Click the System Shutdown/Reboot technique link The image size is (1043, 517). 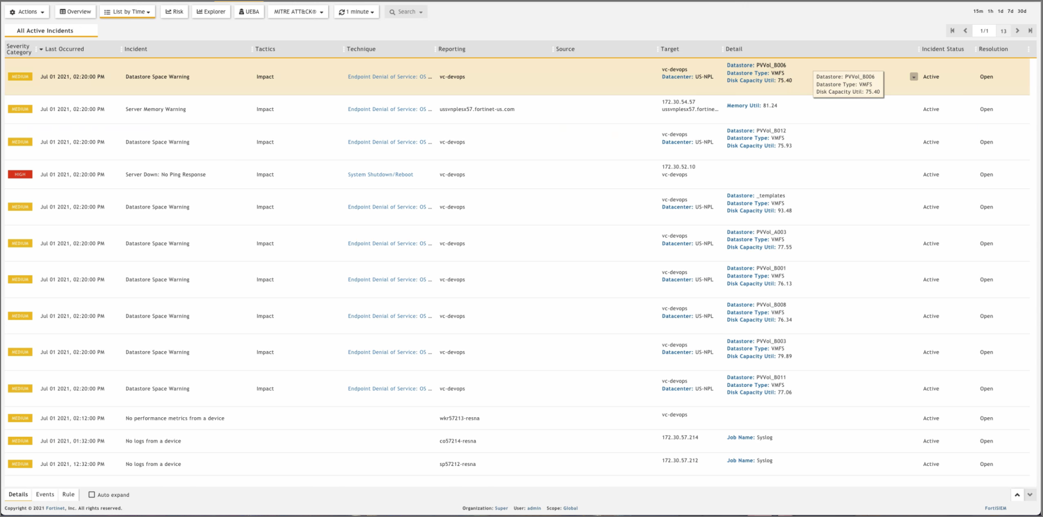pos(380,174)
